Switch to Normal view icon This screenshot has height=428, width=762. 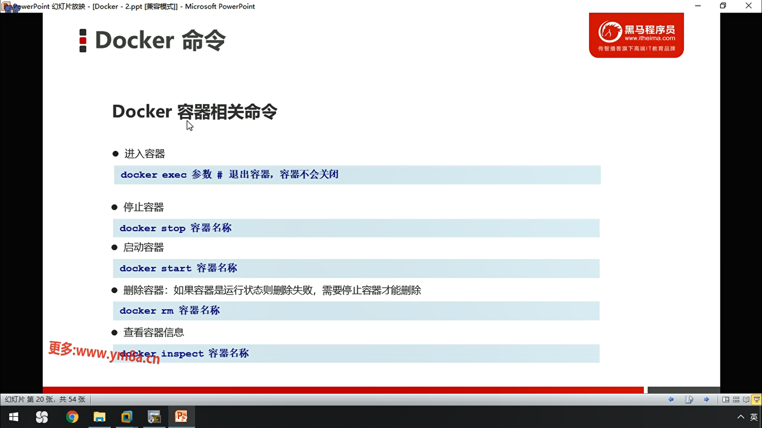point(725,399)
